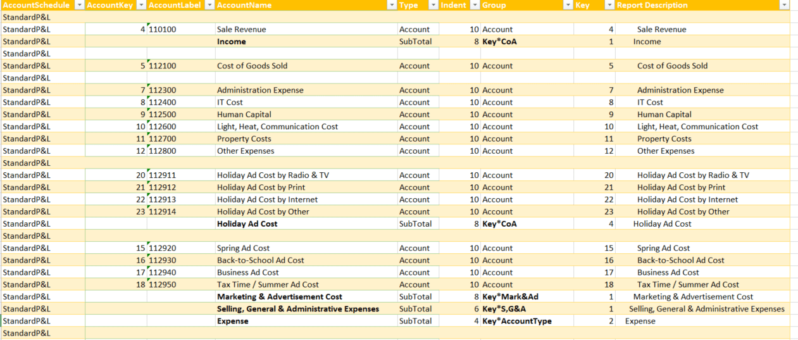Select the bold Holiday Ad Cost cell
798x340 pixels.
pyautogui.click(x=306, y=224)
